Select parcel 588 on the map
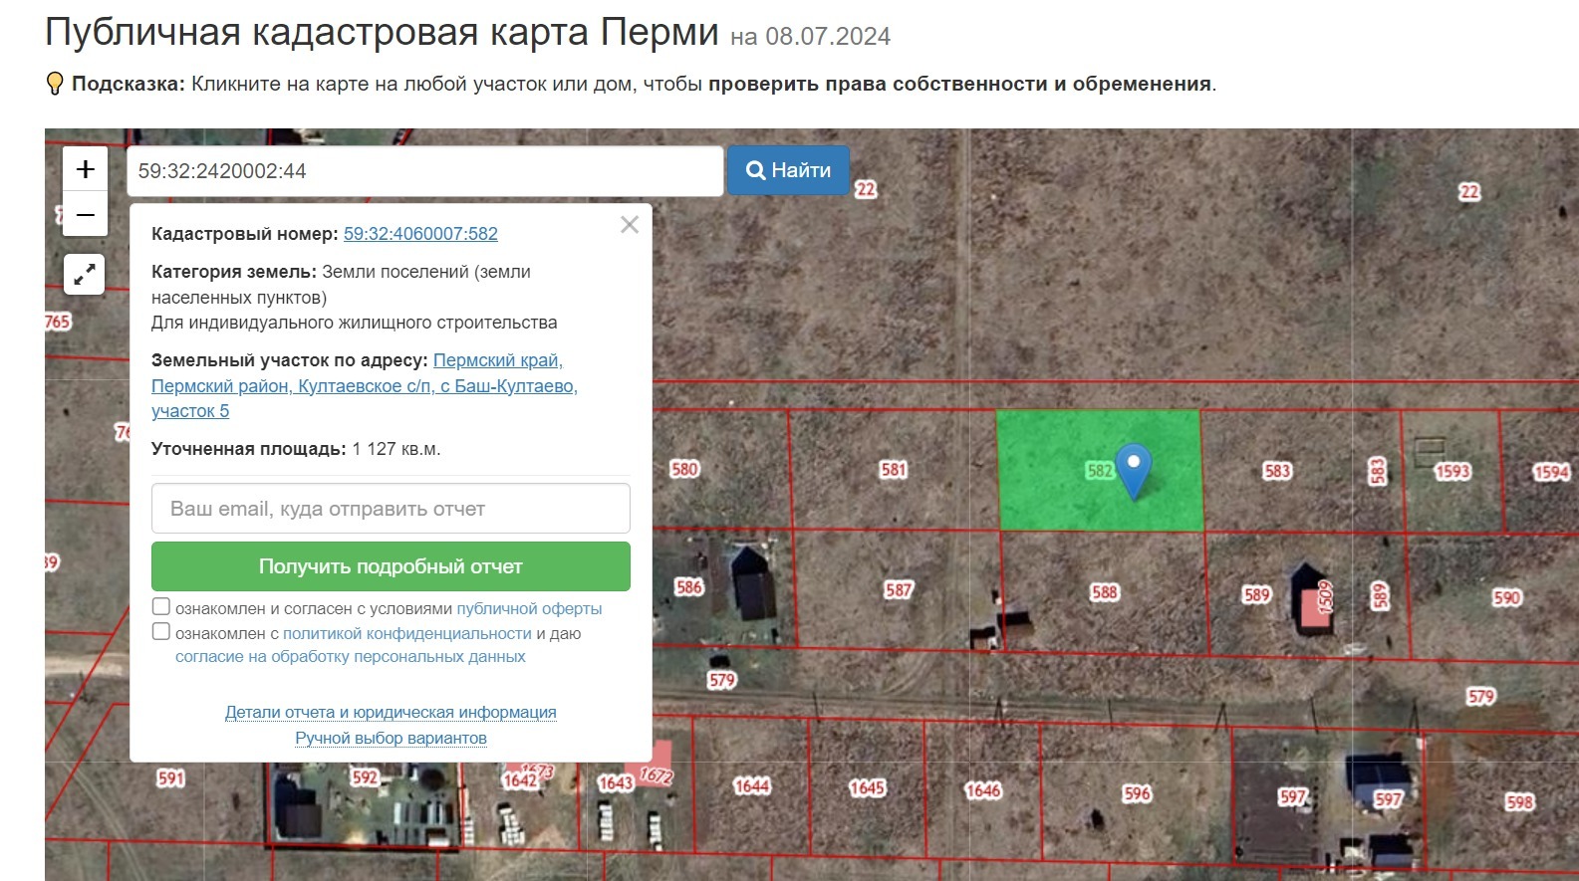The height and width of the screenshot is (881, 1579). 1104,592
